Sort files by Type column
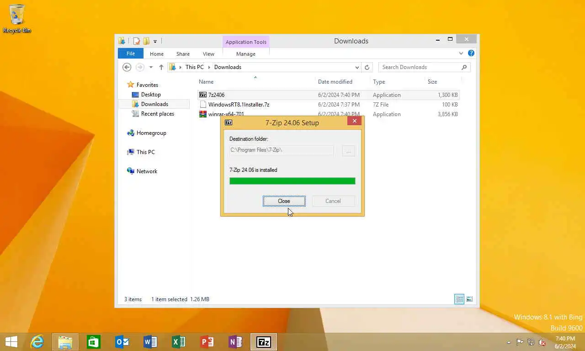Viewport: 585px width, 351px height. click(379, 82)
